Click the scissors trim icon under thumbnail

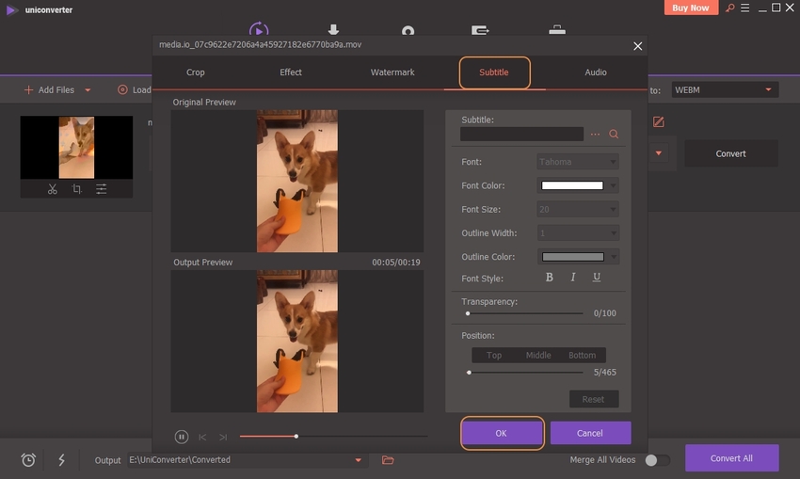[53, 189]
